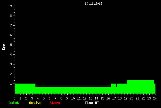This screenshot has height=108, width=161.
Task: Click the Kp value 1 axis label
Action: point(11,84)
